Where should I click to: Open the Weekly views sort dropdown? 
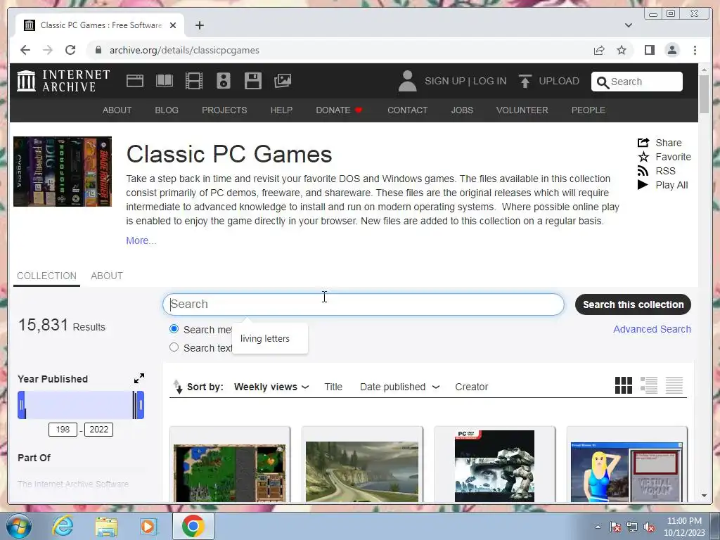(x=271, y=387)
